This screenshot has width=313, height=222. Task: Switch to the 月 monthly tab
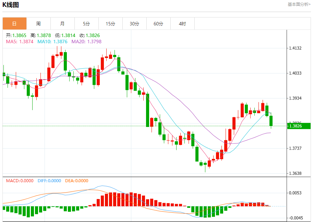click(x=62, y=24)
